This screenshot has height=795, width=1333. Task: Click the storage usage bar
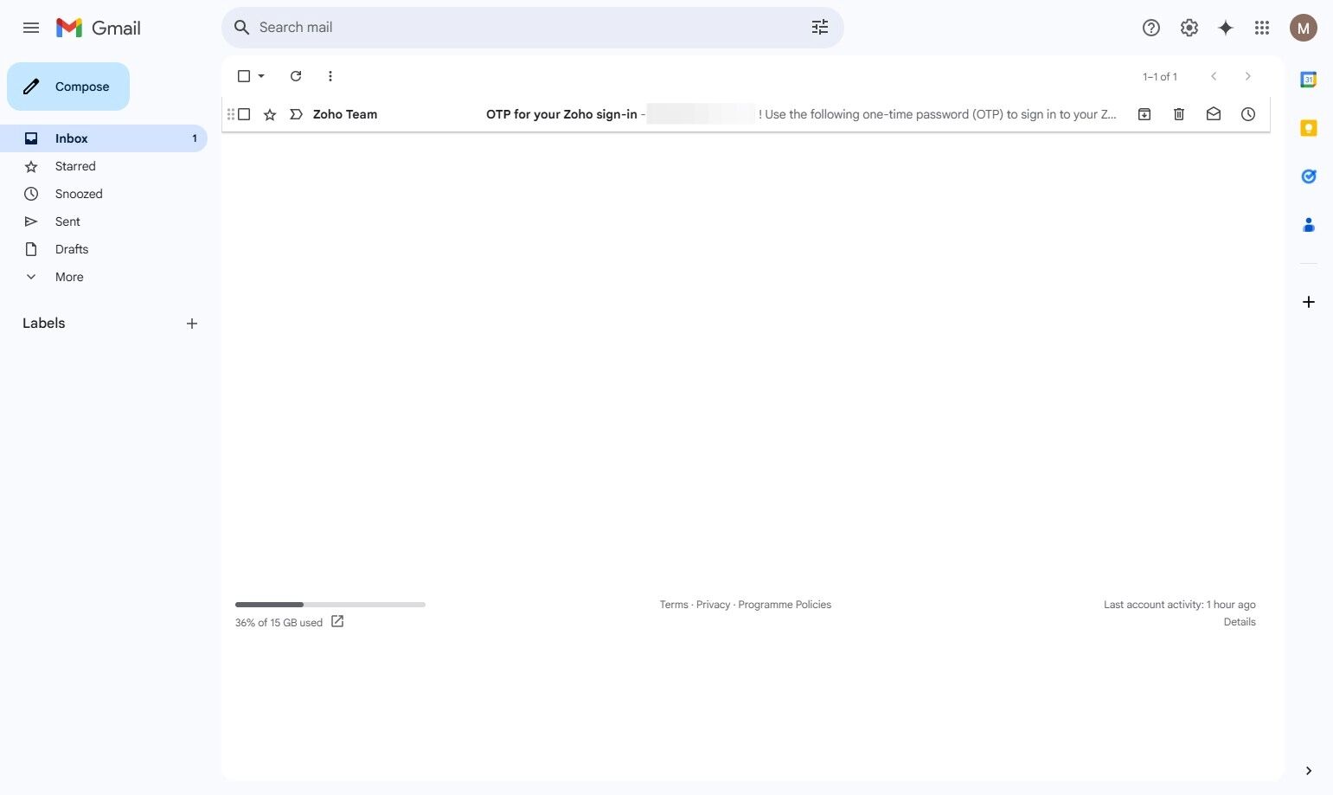pyautogui.click(x=330, y=605)
